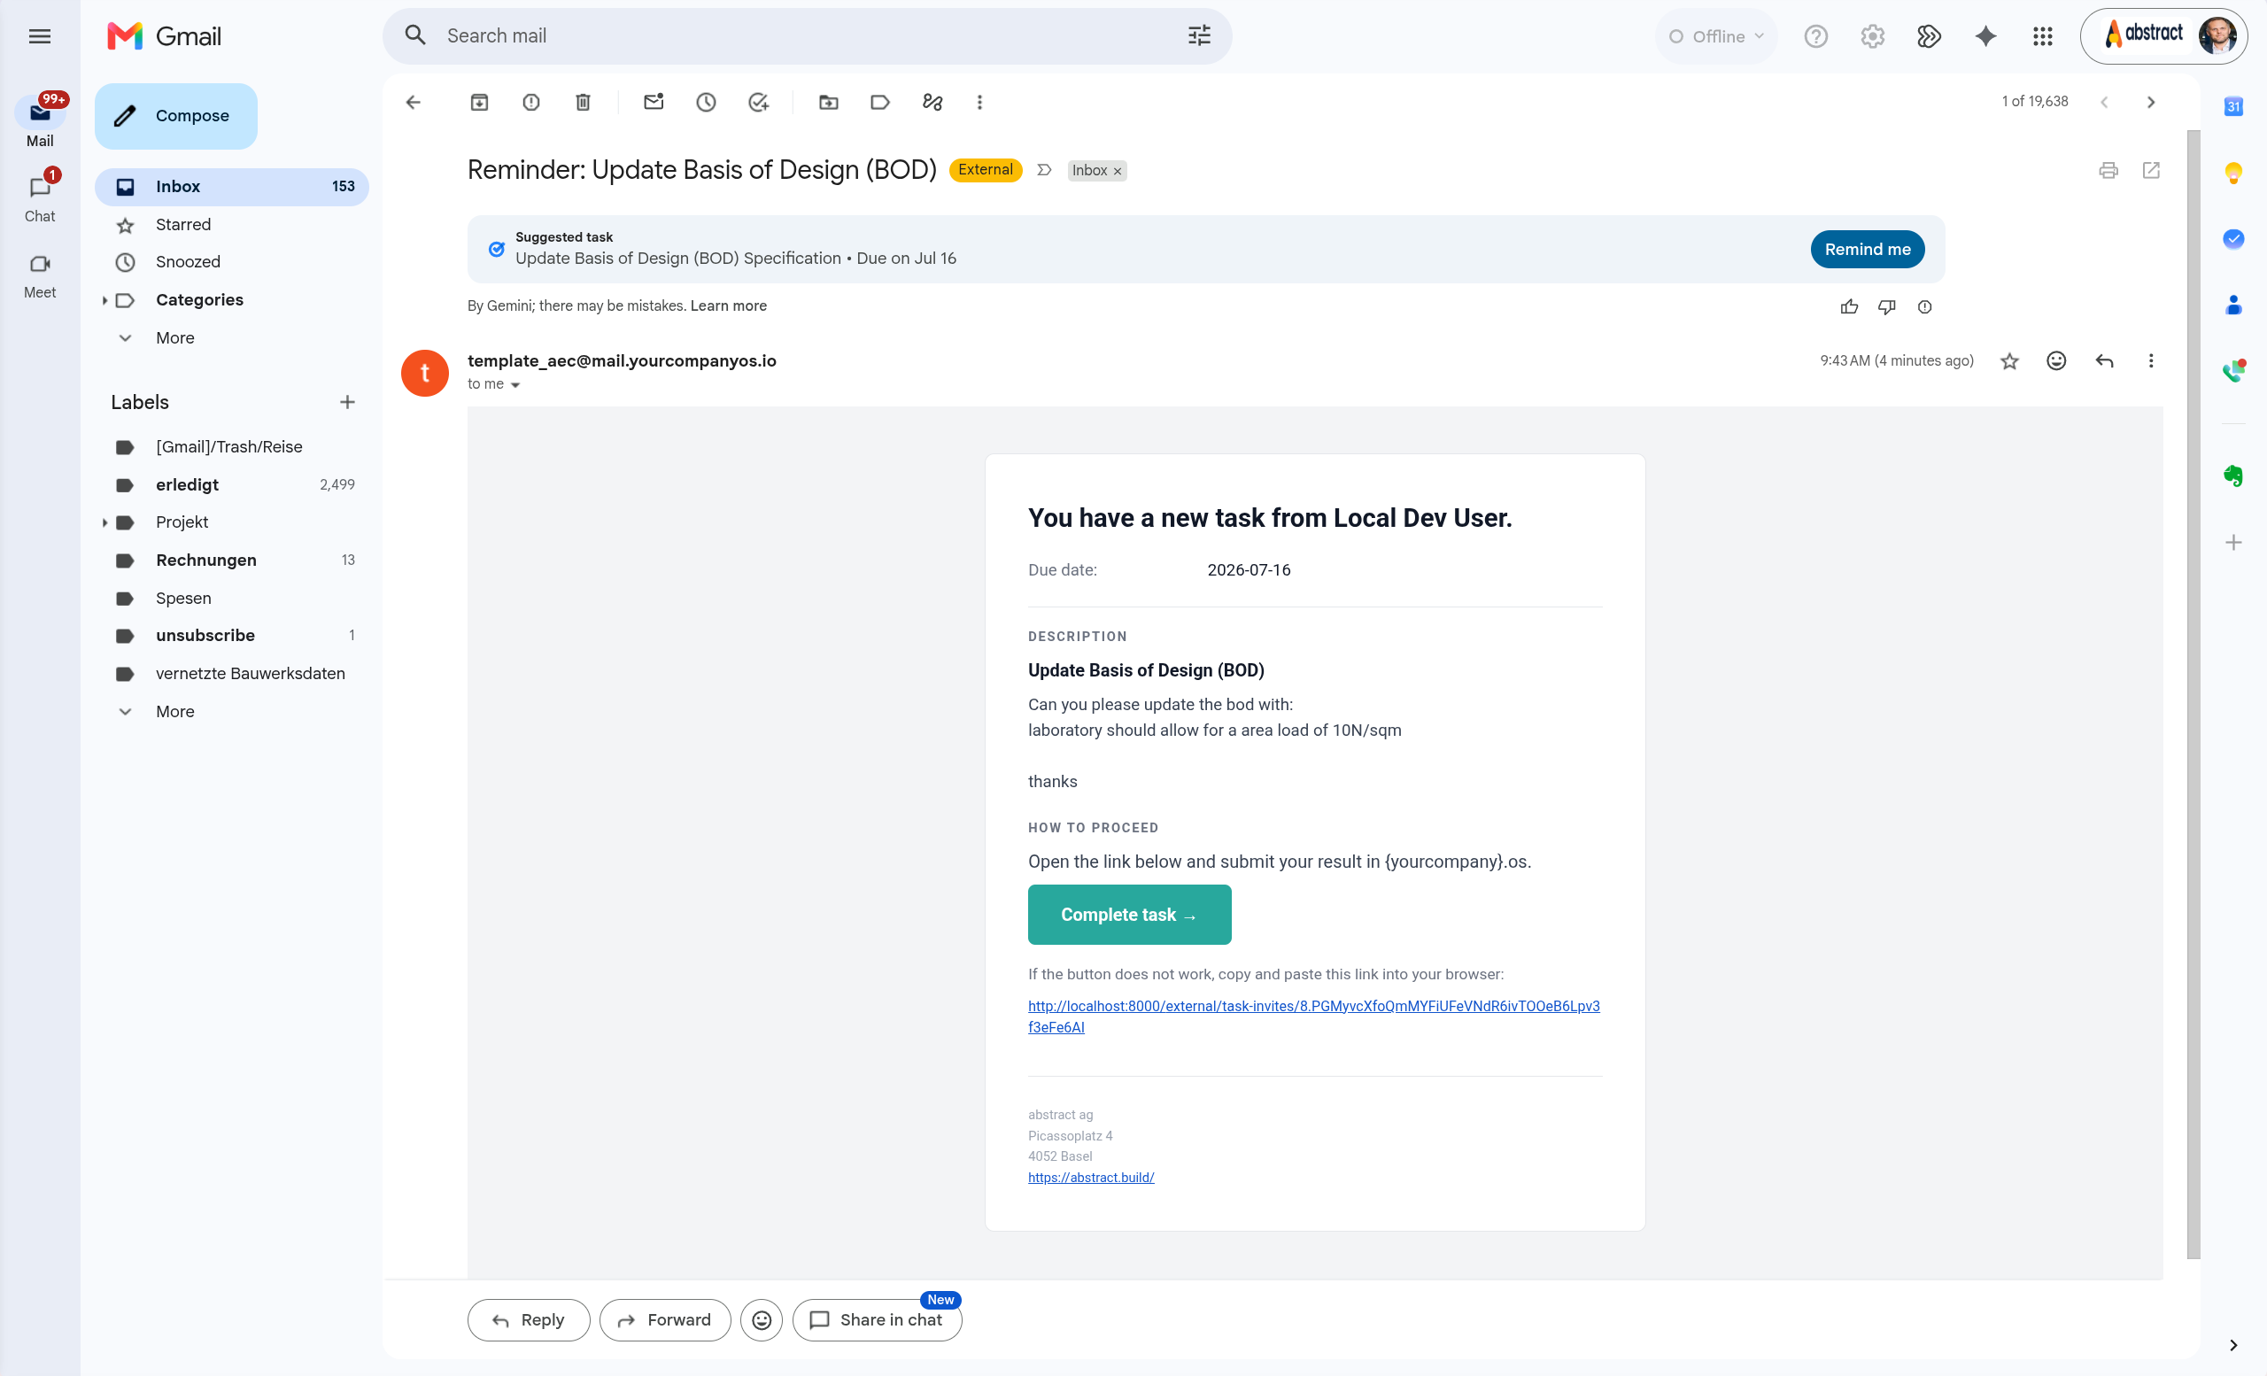Open Inbox folder
The height and width of the screenshot is (1376, 2267).
[232, 187]
